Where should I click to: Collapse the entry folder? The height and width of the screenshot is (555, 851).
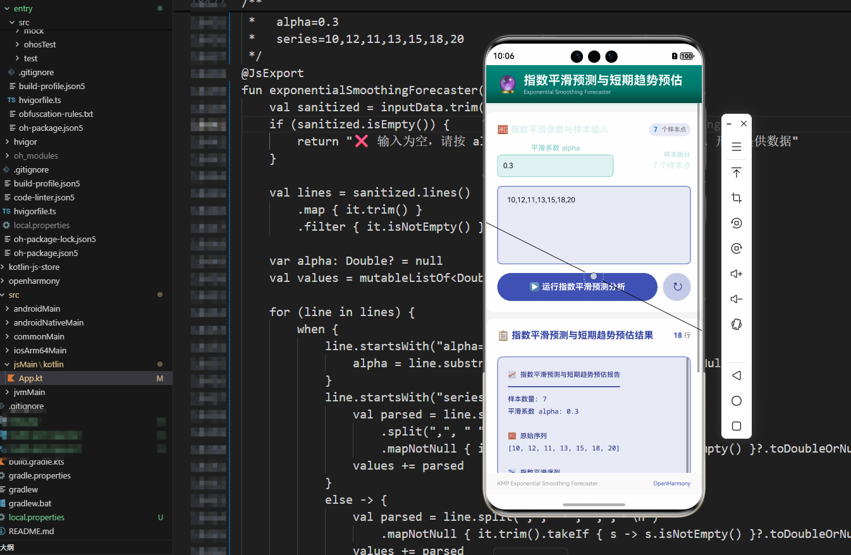tap(7, 9)
